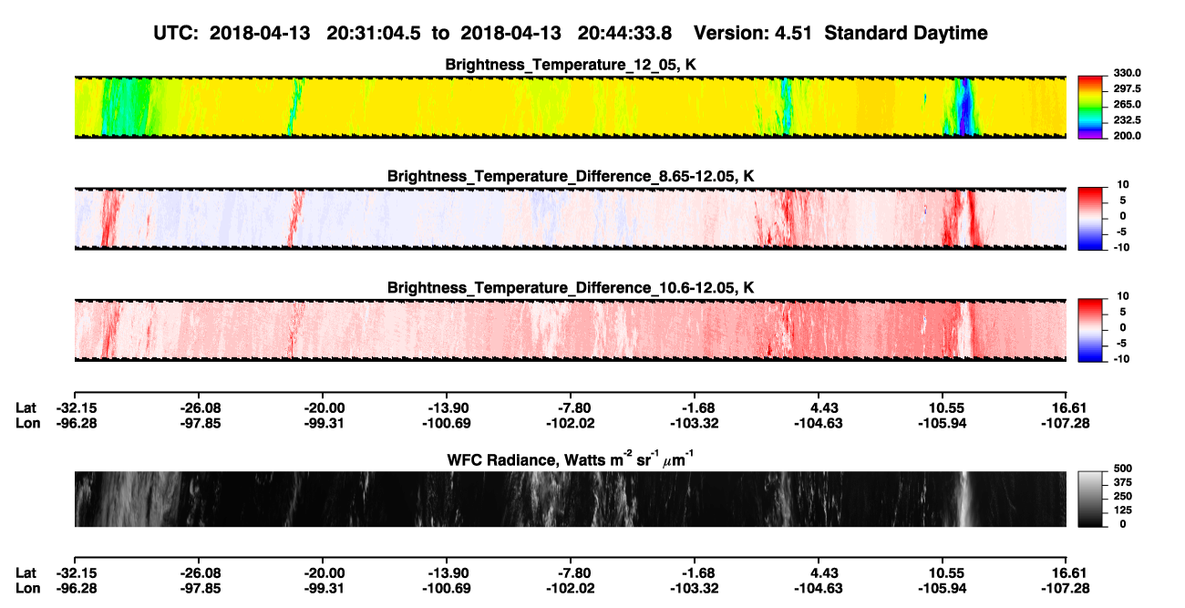This screenshot has width=1185, height=608.
Task: Click the brightest white streak in the WFC Radiance panel
Action: pyautogui.click(x=963, y=500)
